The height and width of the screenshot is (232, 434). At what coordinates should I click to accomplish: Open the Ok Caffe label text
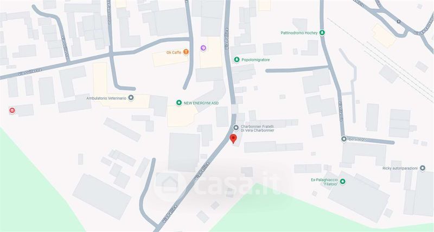(x=174, y=52)
